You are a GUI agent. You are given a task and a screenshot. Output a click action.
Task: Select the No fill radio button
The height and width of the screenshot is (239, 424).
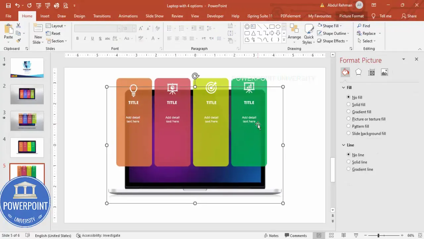[x=348, y=97]
